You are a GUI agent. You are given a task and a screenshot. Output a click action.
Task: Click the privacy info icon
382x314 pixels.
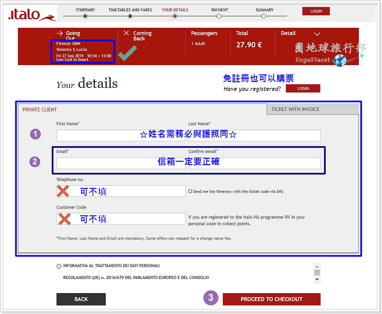click(59, 266)
